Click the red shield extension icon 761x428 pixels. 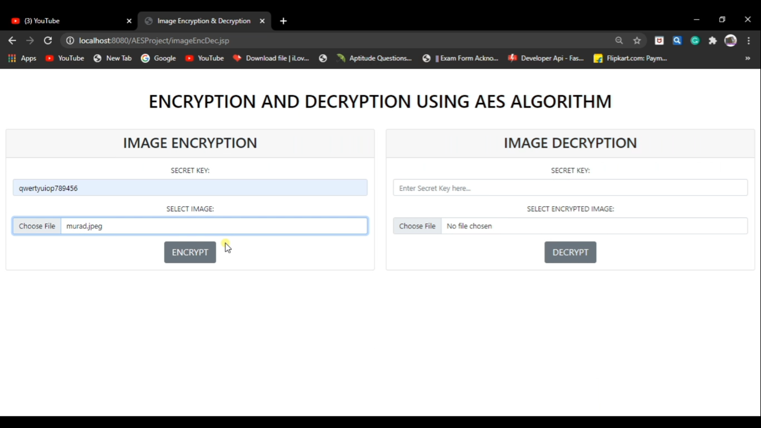659,40
